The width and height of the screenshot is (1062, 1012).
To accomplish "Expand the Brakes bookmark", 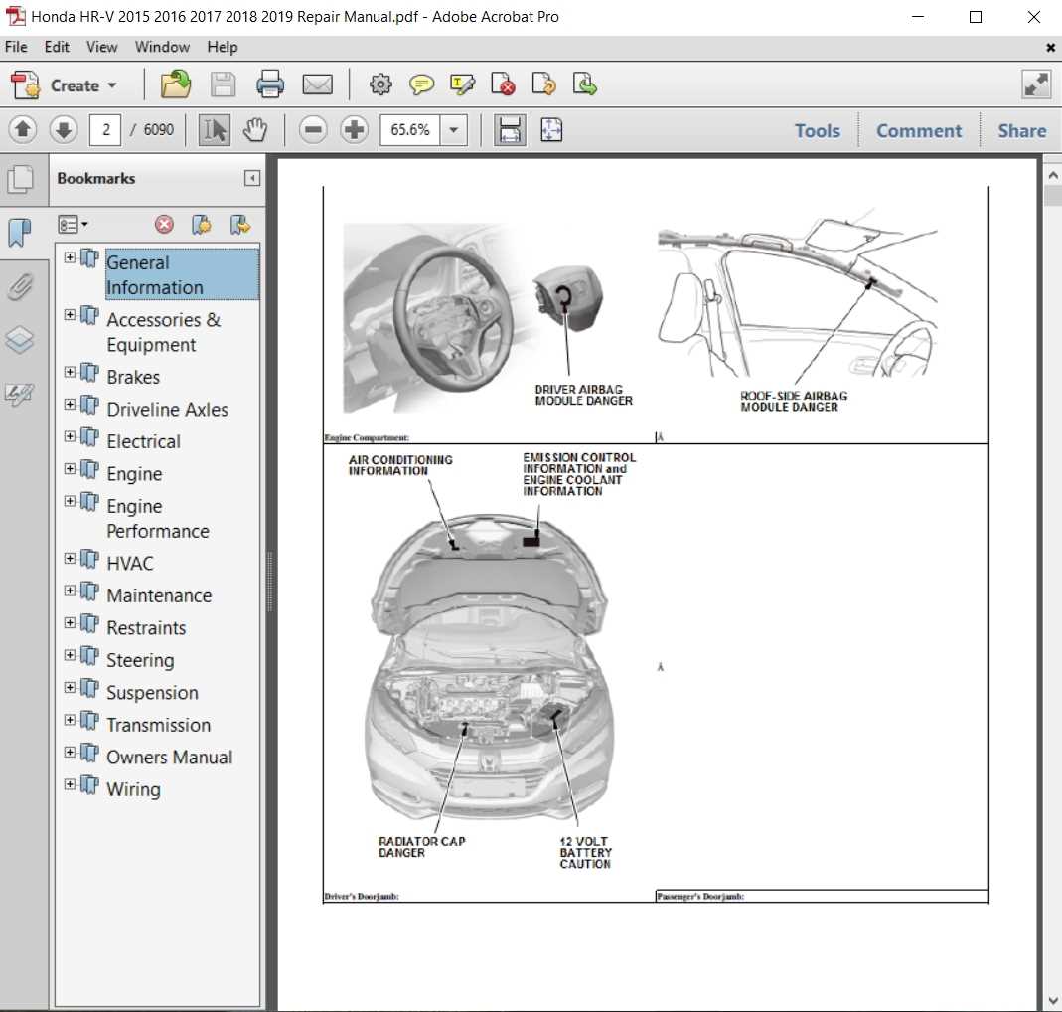I will pos(70,372).
